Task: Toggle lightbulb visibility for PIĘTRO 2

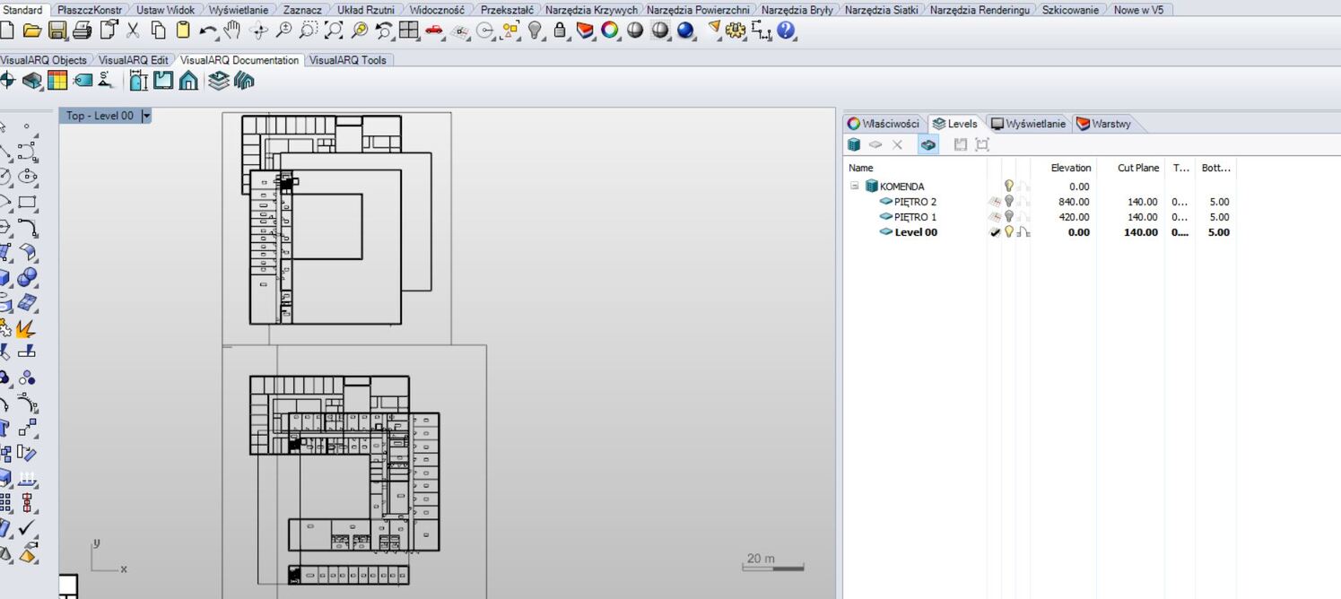Action: (1008, 202)
